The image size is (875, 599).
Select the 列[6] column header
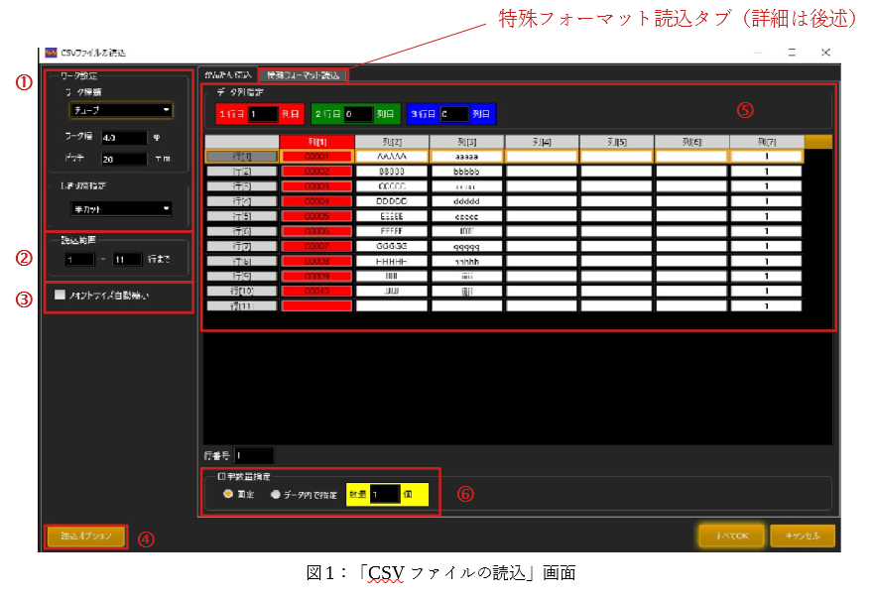[x=691, y=142]
